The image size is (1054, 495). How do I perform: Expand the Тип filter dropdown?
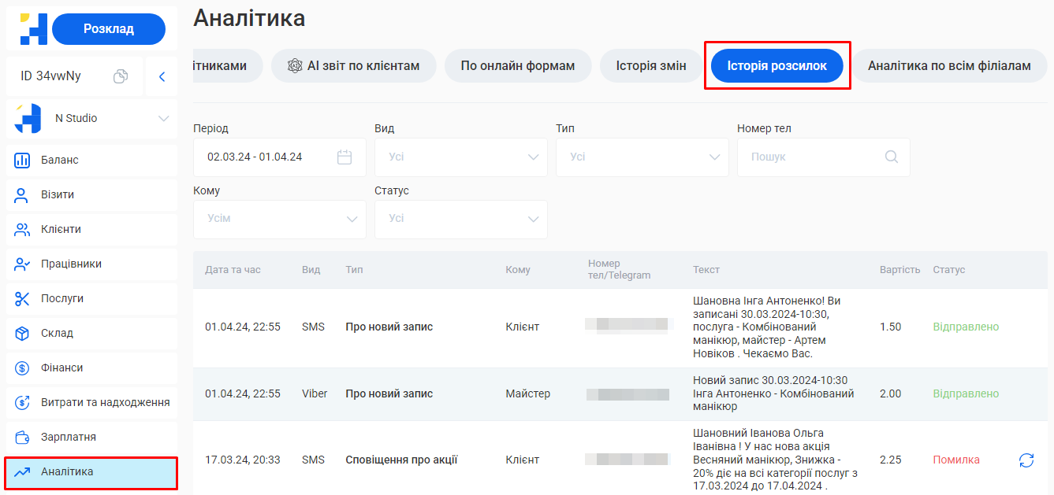[x=642, y=157]
